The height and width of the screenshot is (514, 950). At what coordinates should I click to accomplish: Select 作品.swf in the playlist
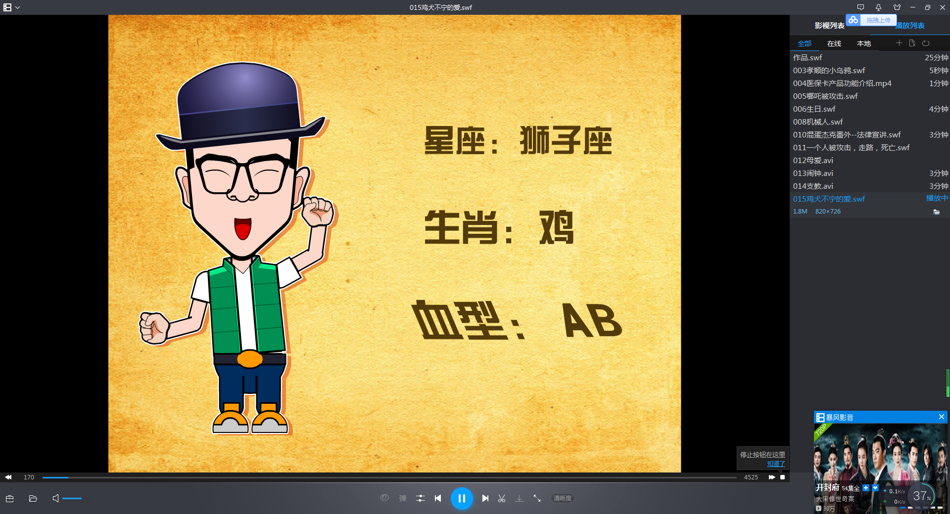(x=870, y=57)
